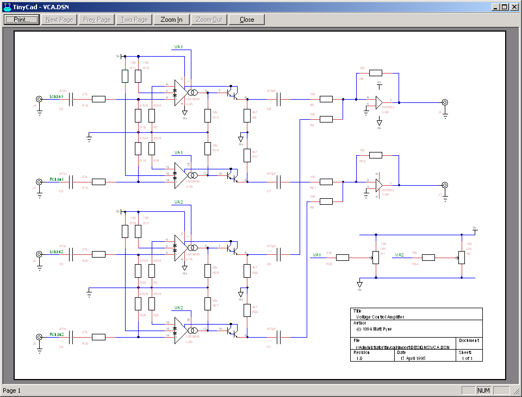Viewport: 522px width, 397px height.
Task: Click the R6 feedback resistor symbol
Action: pos(376,72)
